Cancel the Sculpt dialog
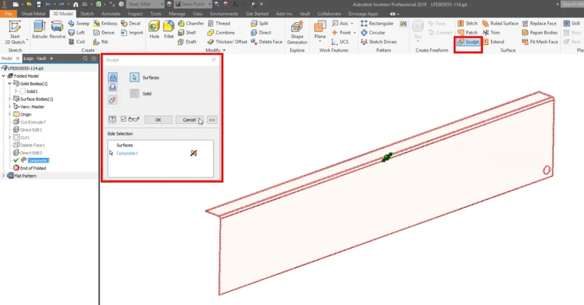 coord(189,120)
